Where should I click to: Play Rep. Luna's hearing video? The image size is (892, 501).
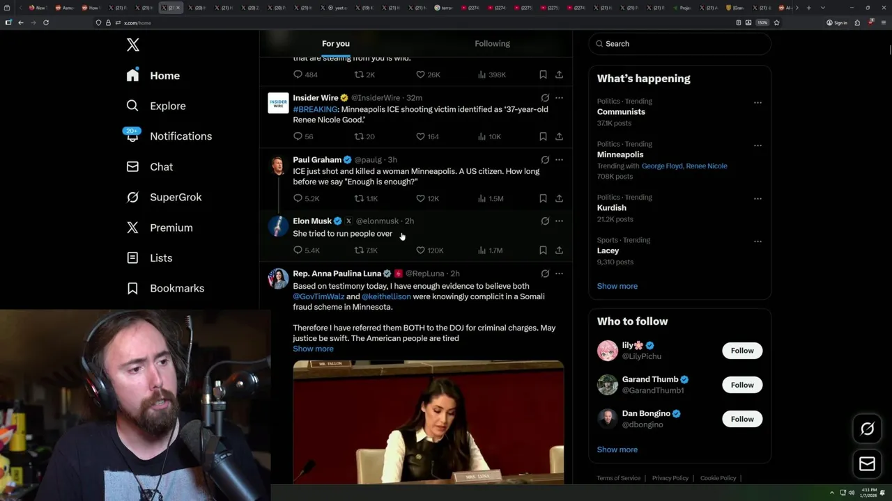[x=429, y=422]
